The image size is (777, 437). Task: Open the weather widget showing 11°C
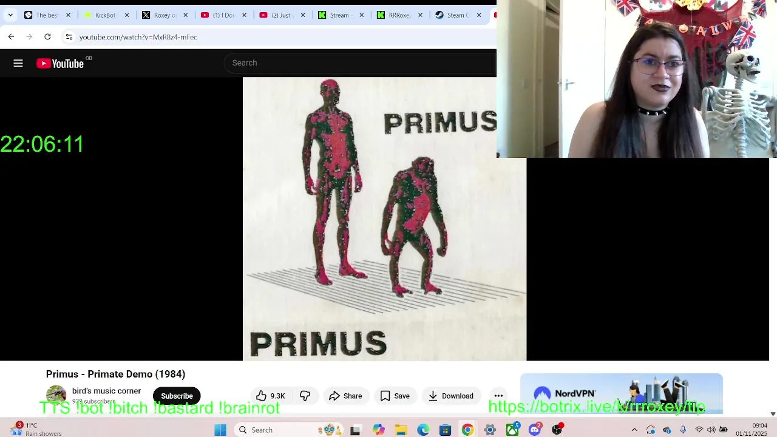[36, 430]
